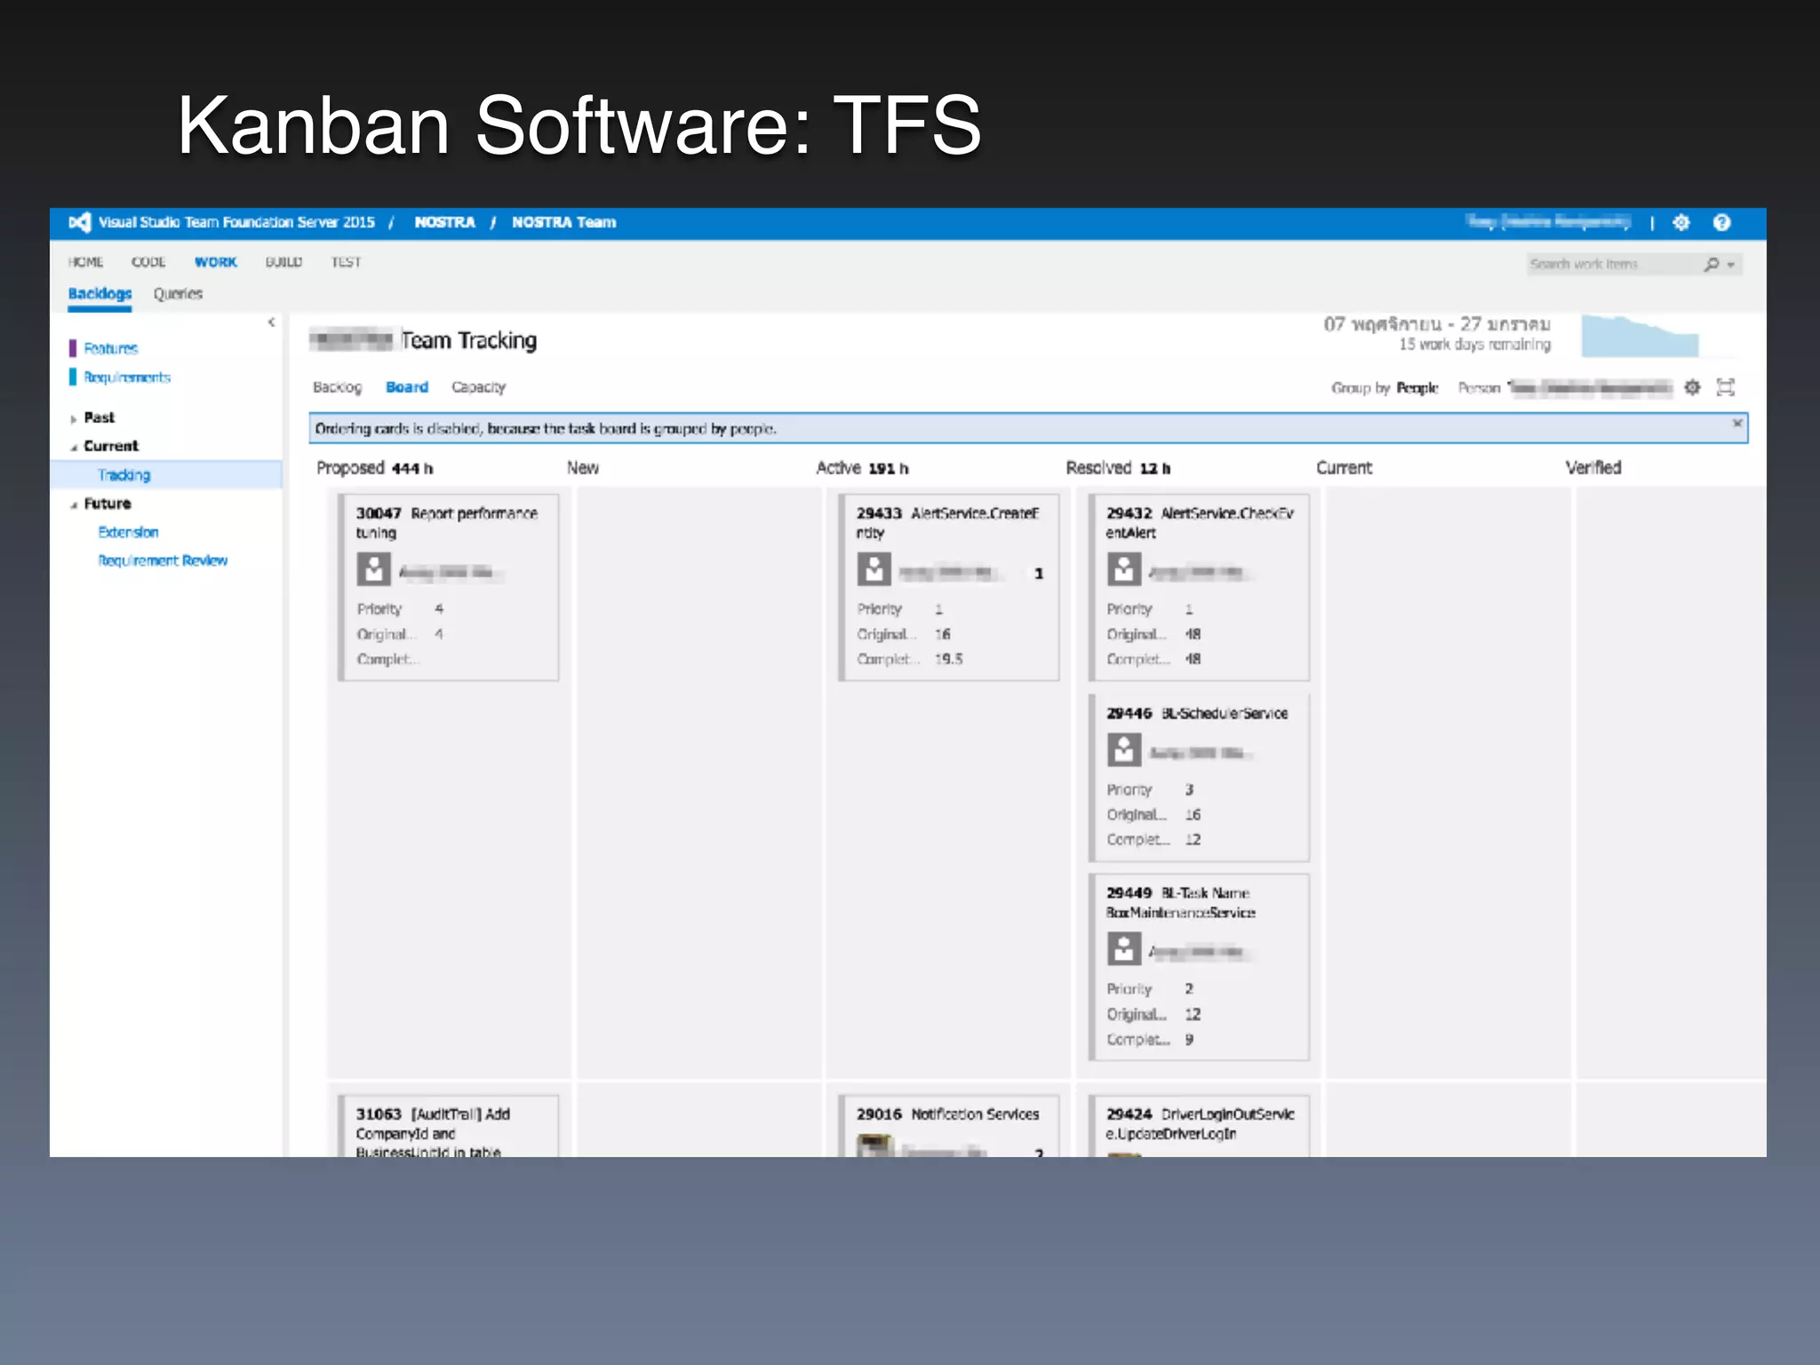The height and width of the screenshot is (1365, 1820).
Task: Click the avatar on card 29016
Action: click(874, 1145)
